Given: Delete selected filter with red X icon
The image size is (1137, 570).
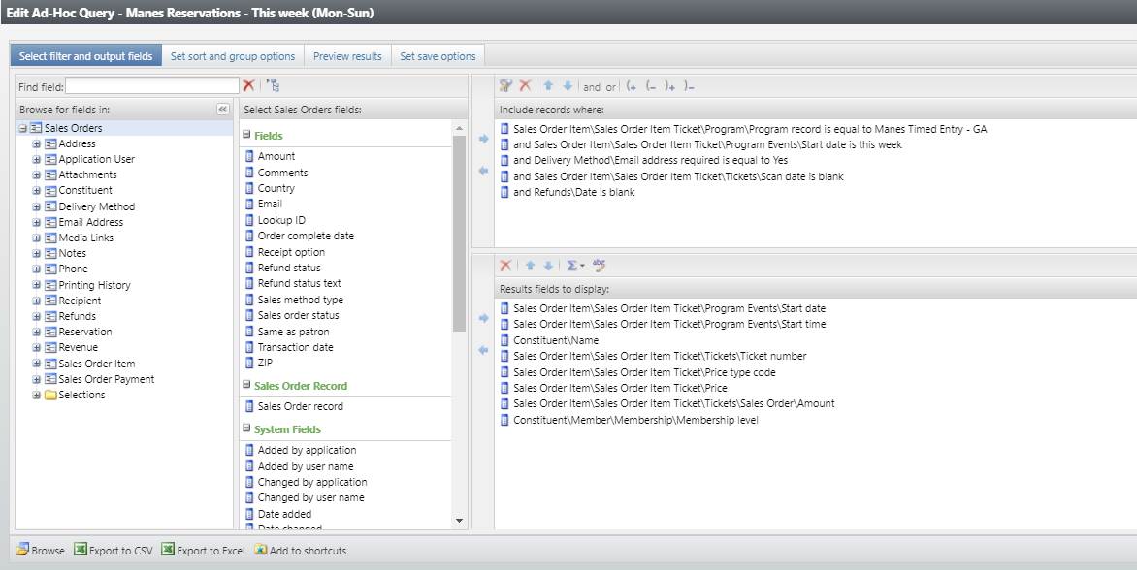Looking at the screenshot, I should (x=525, y=86).
